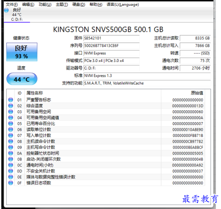221x209 pixels.
Task: Click the 转速 value ---- (SSD)
Action: (195, 53)
